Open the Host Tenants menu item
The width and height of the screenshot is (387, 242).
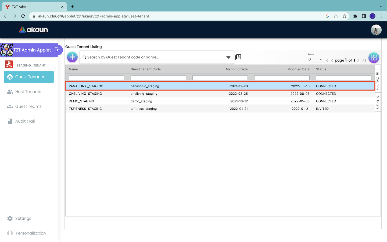click(28, 92)
